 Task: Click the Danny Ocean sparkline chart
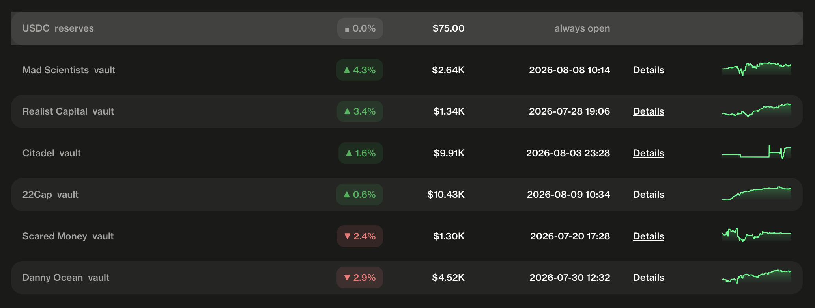(757, 276)
